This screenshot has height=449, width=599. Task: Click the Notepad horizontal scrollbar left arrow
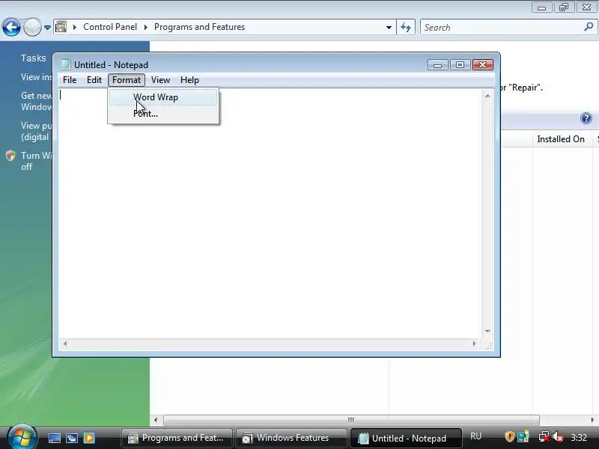(x=65, y=343)
